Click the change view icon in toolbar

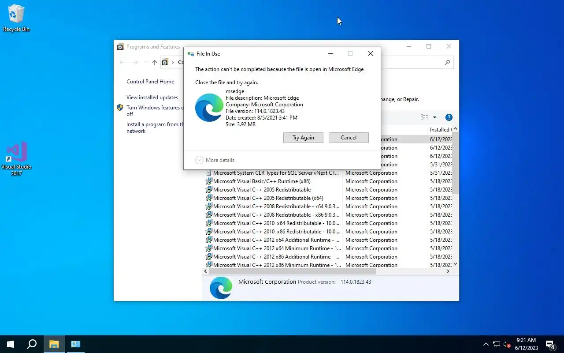(424, 117)
